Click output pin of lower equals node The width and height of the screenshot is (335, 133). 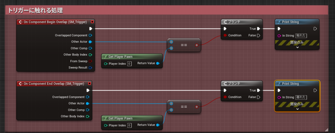pyautogui.click(x=197, y=107)
